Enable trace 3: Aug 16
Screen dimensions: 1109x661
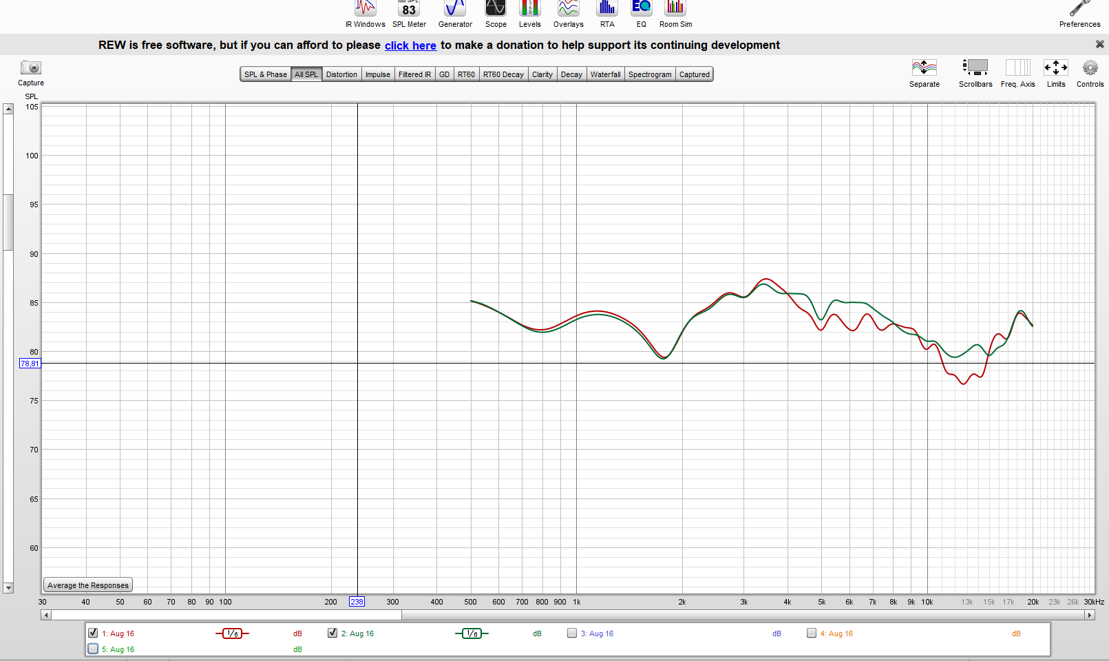[572, 633]
